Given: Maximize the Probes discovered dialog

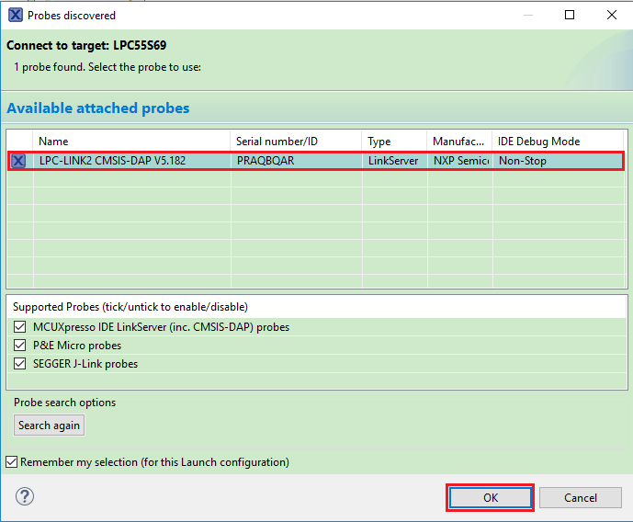Looking at the screenshot, I should [x=570, y=16].
